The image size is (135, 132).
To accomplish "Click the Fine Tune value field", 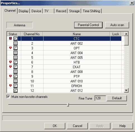I will pos(100,98).
